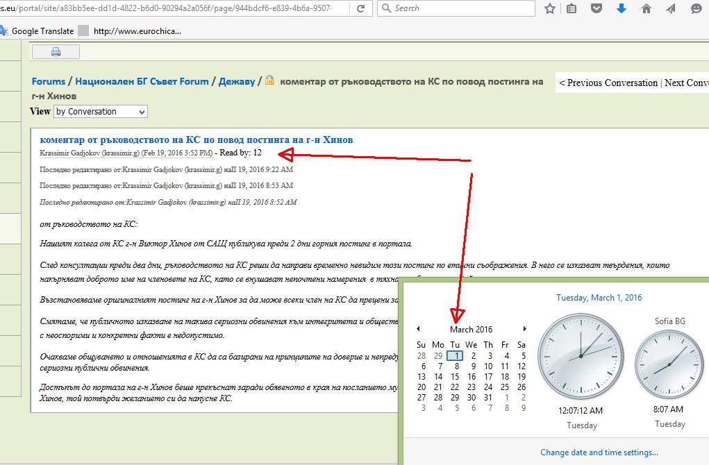Viewport: 709px width, 465px height.
Task: Open the eurochica bookmark item
Action: [136, 31]
